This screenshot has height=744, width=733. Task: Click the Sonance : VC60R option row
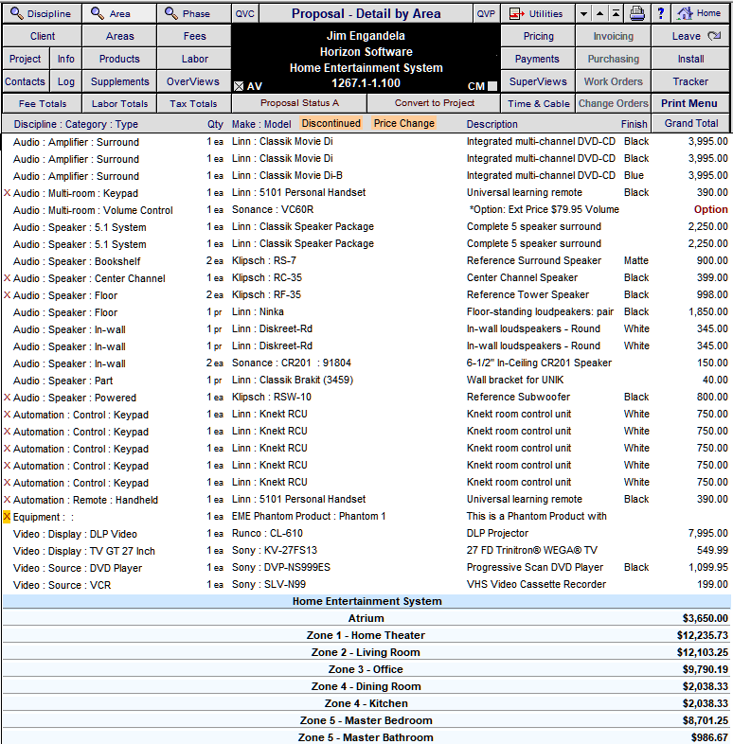tap(366, 210)
